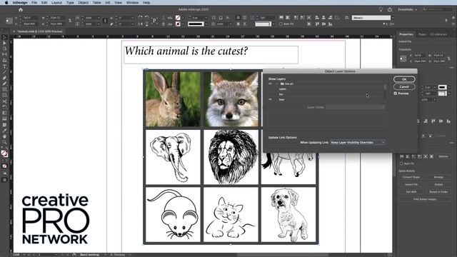Toggle Auto-Fit checkbox in Properties panel
The height and width of the screenshot is (257, 457).
[401, 163]
